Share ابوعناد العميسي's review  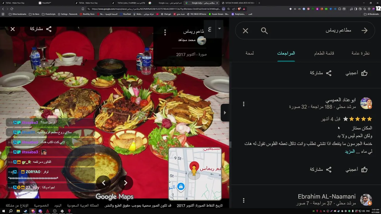pos(321,170)
